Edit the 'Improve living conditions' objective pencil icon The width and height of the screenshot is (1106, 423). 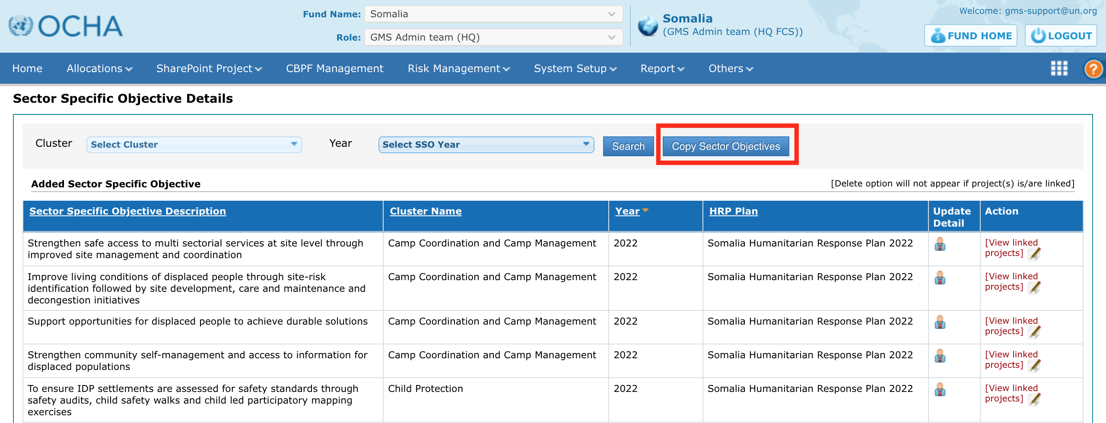tap(1034, 288)
